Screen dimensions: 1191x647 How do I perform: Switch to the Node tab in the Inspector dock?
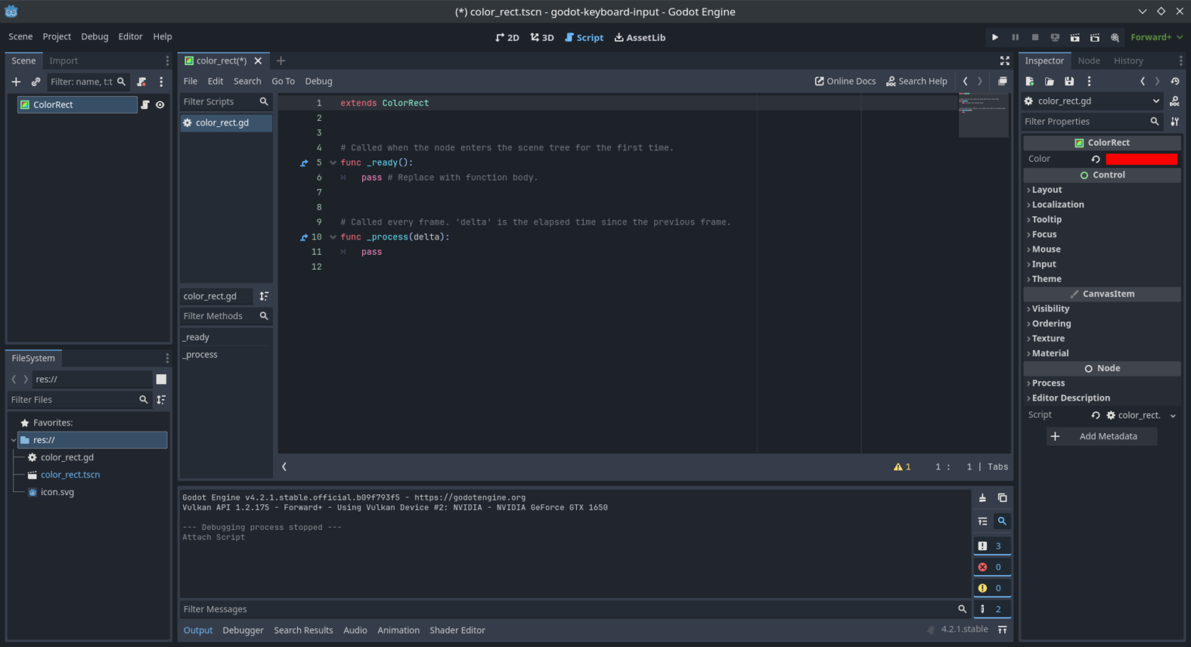tap(1089, 60)
